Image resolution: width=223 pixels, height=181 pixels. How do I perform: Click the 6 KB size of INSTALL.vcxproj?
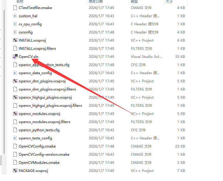[181, 40]
